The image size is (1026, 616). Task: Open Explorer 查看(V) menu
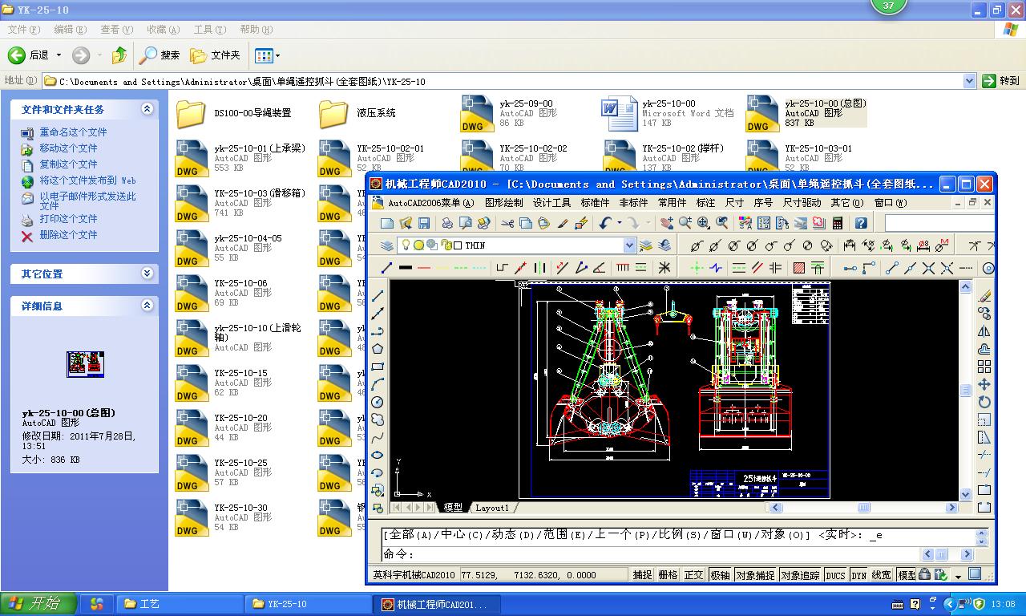point(116,30)
